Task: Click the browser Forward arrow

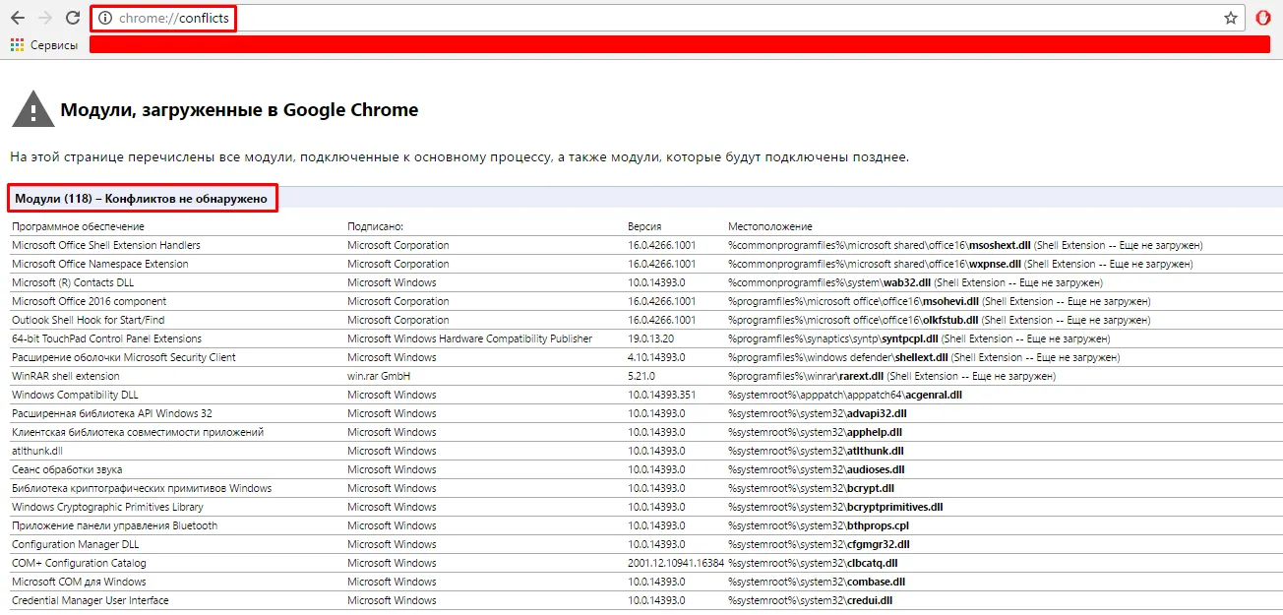Action: click(44, 18)
